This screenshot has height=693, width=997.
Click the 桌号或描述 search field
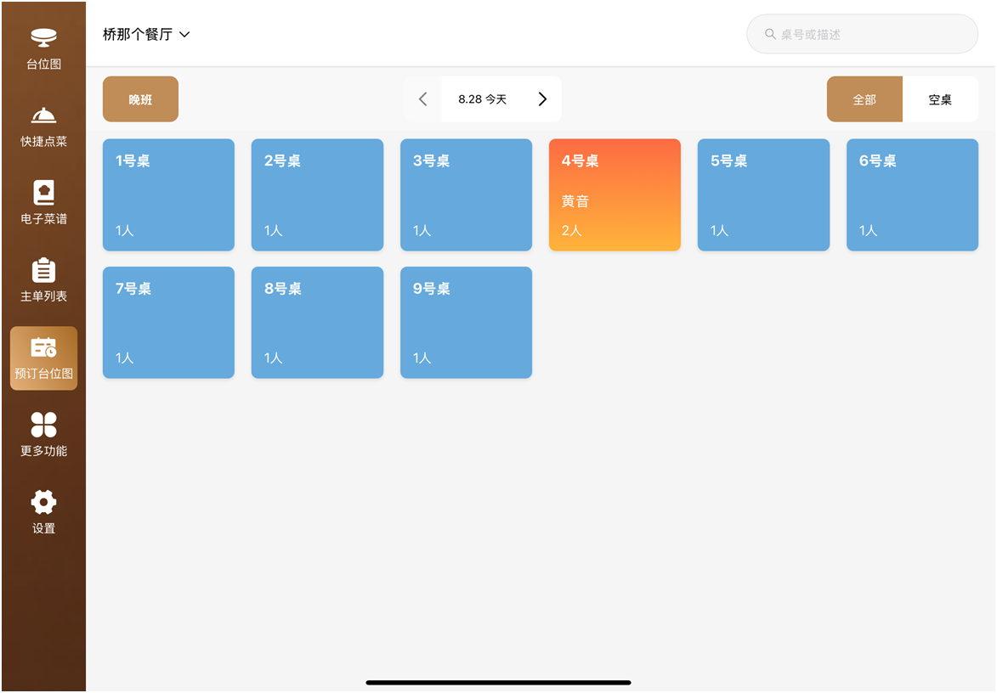click(x=871, y=35)
